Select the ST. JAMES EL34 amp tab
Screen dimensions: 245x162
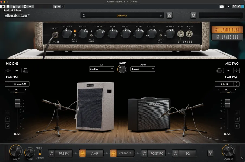[x=227, y=30]
